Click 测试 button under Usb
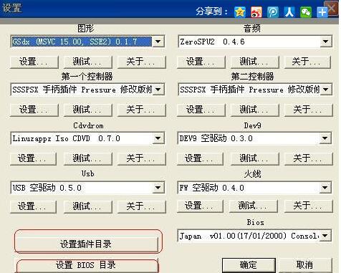Screen dimensions: 341x273 (x=88, y=206)
